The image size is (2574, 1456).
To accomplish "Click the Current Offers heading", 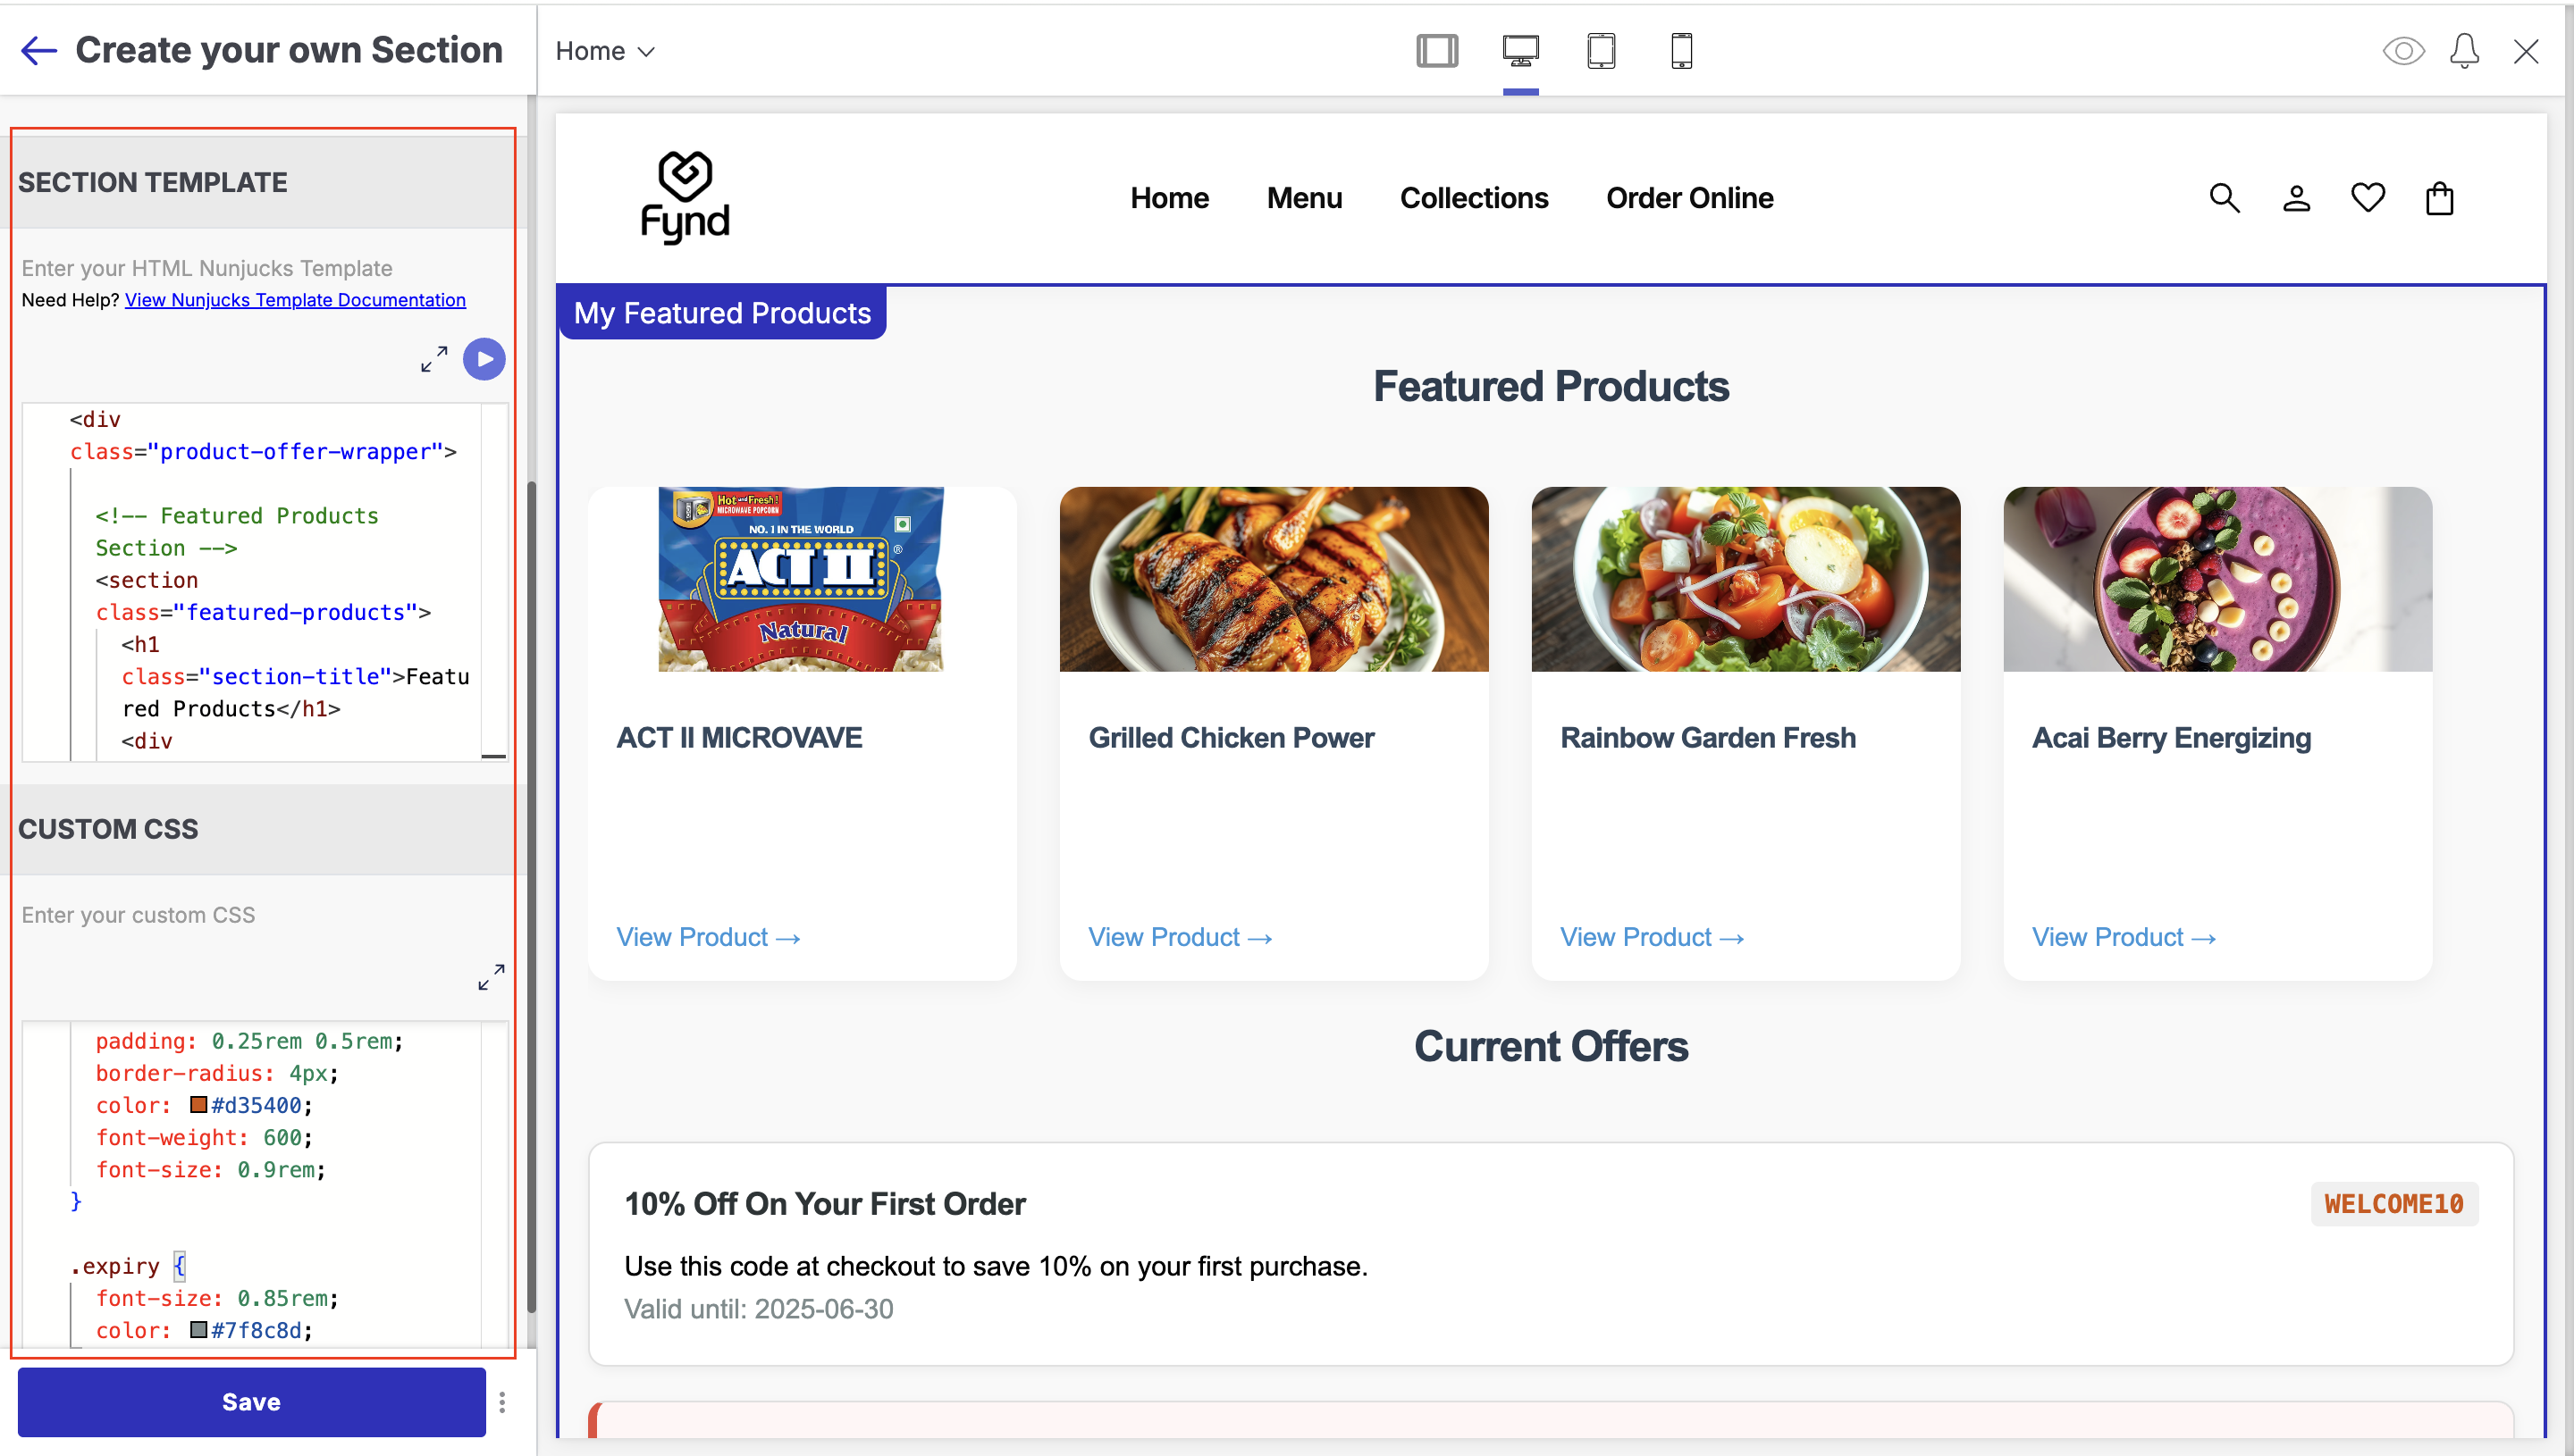I will pos(1551,1046).
